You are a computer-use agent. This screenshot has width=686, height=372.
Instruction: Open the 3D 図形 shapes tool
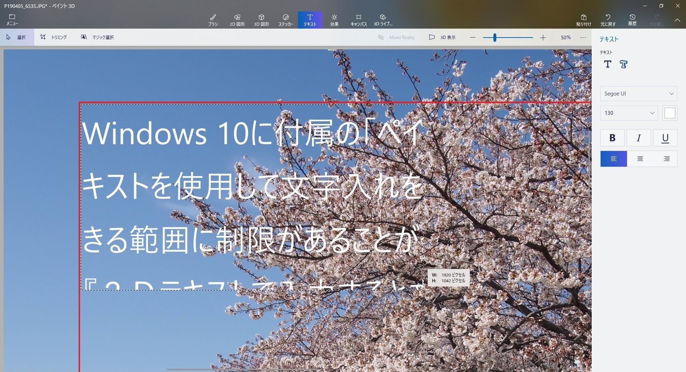click(x=262, y=20)
